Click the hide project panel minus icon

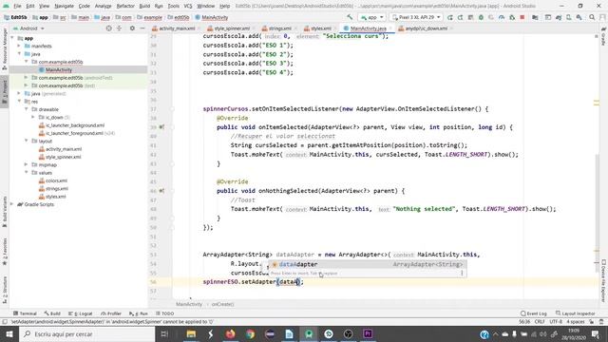[x=142, y=28]
